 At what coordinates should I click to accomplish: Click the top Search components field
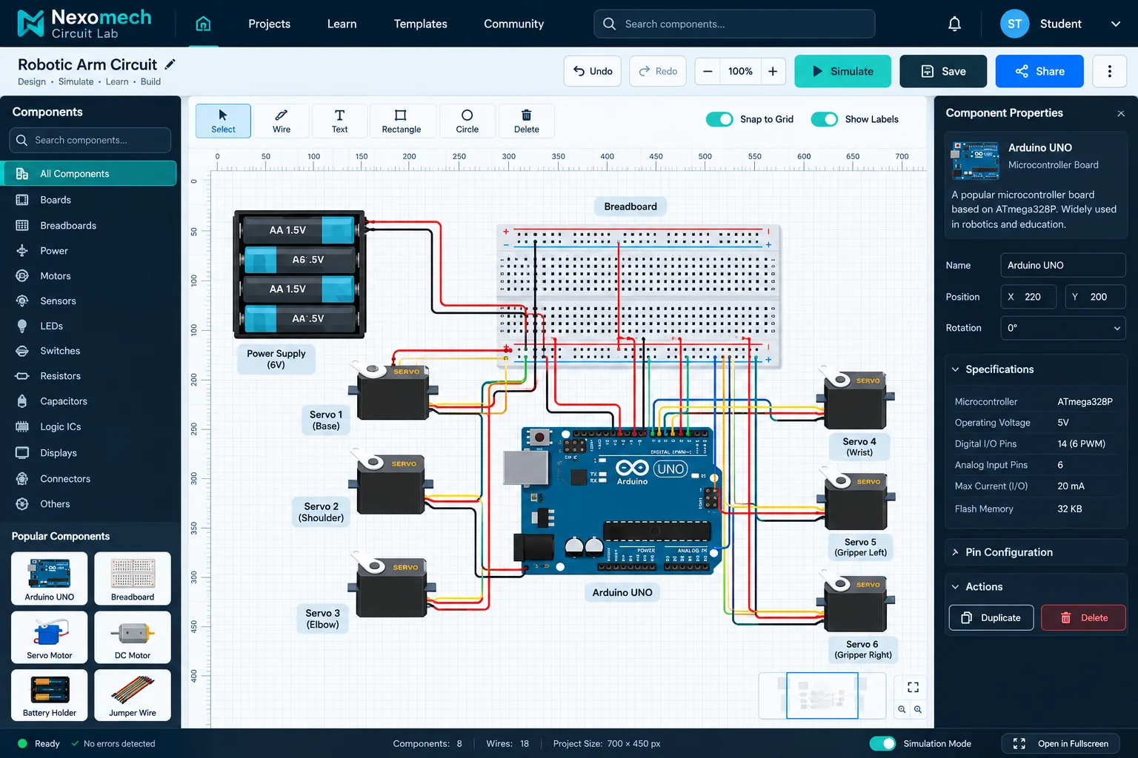734,24
